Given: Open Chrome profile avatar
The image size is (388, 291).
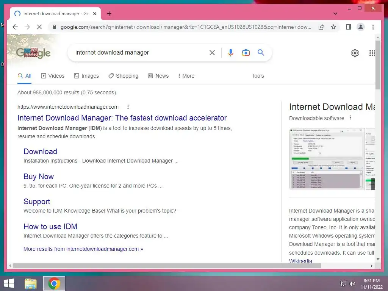Looking at the screenshot, I should click(361, 27).
